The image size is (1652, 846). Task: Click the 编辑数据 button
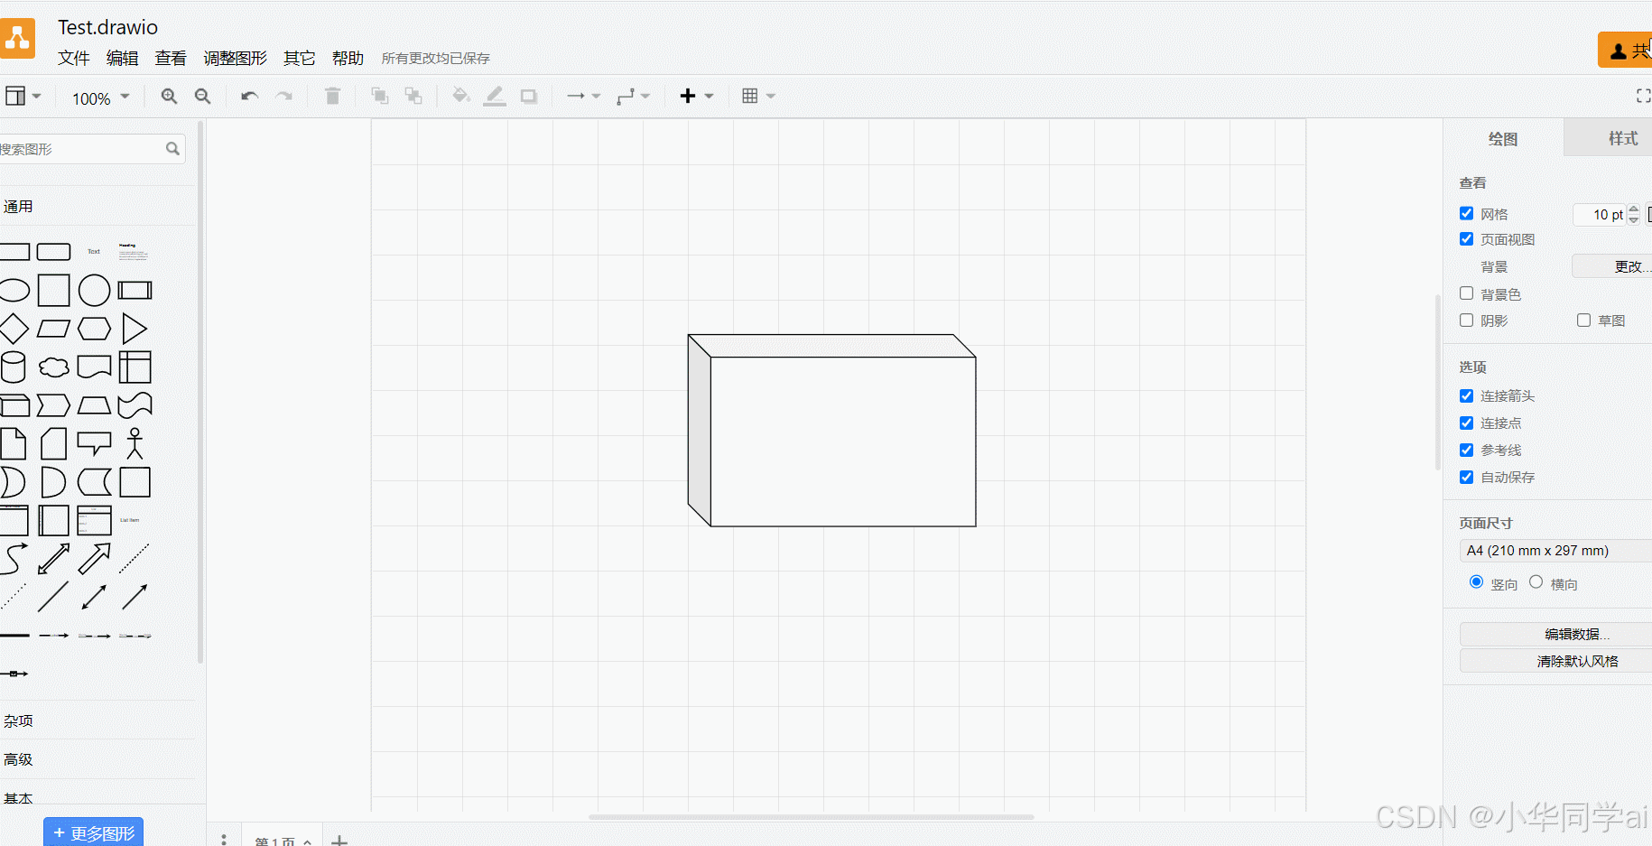[1555, 634]
